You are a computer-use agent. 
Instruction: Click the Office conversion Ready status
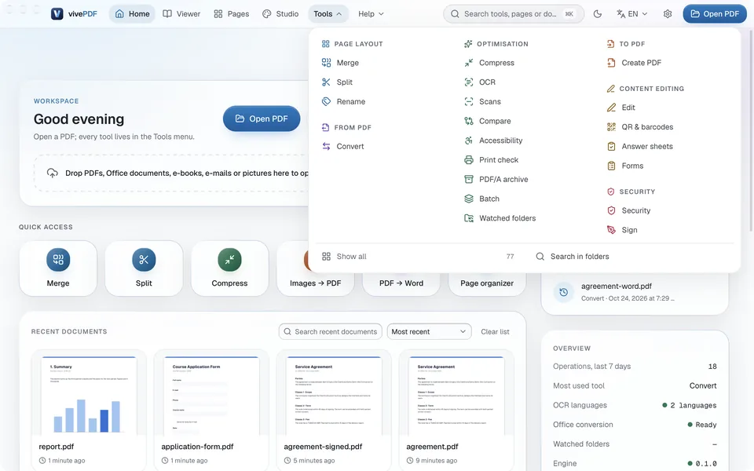pos(702,425)
